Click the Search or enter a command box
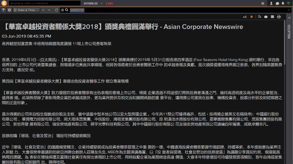Image resolution: width=293 pixels, height=164 pixels. pyautogui.click(x=45, y=3)
